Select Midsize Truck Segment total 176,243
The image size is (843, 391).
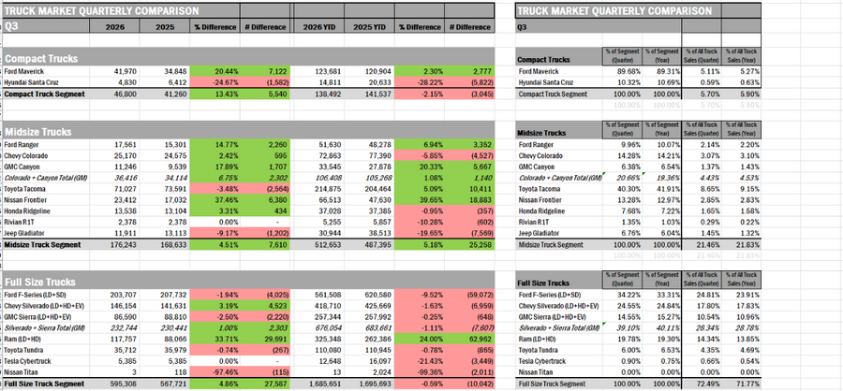114,245
